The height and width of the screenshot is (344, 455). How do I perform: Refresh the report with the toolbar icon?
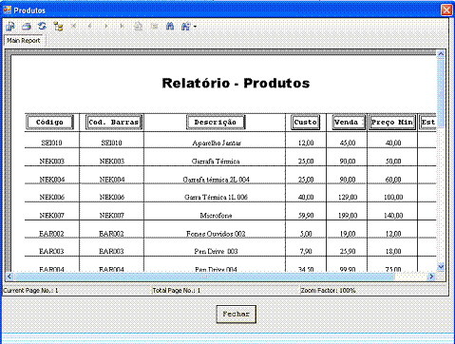pyautogui.click(x=42, y=27)
